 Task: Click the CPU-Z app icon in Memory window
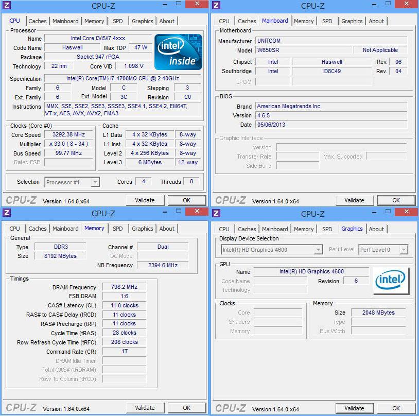[6, 213]
